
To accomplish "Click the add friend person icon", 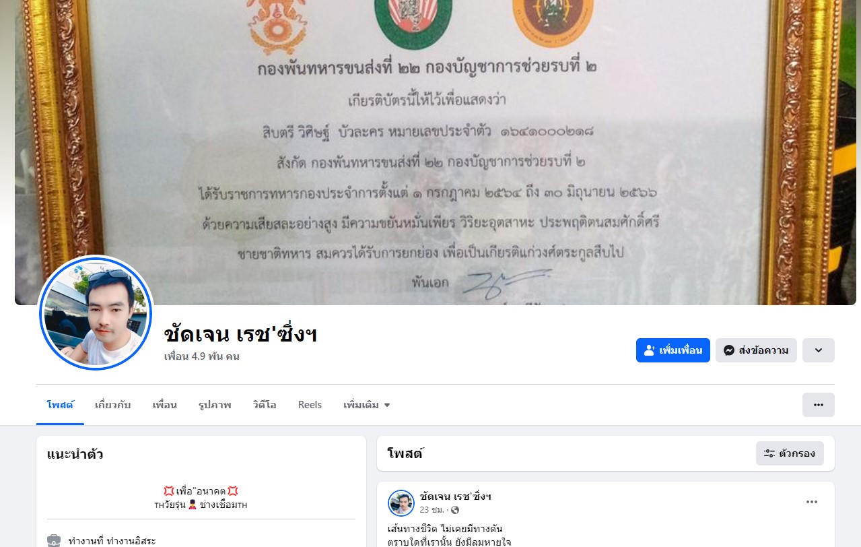I will pos(650,350).
